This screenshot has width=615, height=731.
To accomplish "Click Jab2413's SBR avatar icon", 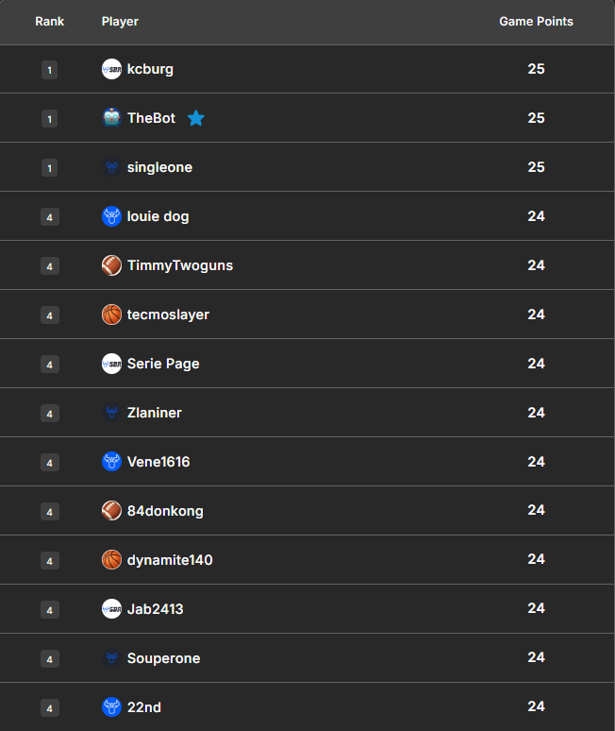I will coord(111,609).
